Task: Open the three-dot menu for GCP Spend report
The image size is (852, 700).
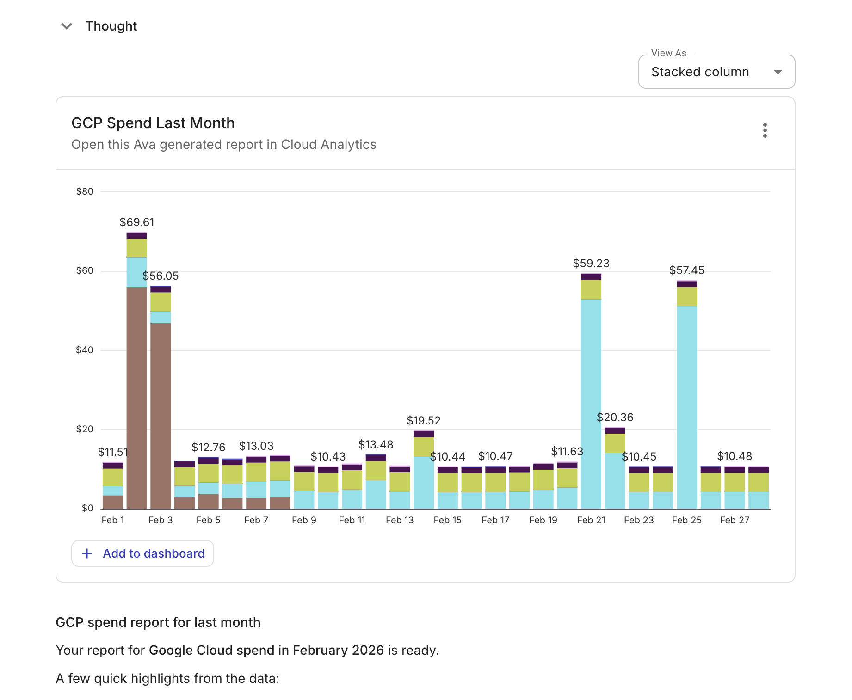Action: (765, 130)
